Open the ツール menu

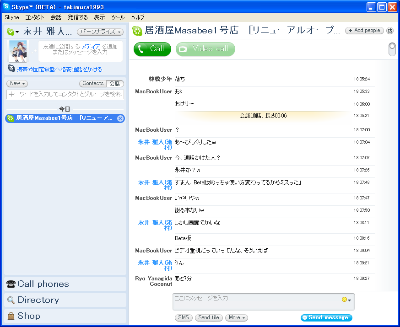[118, 17]
